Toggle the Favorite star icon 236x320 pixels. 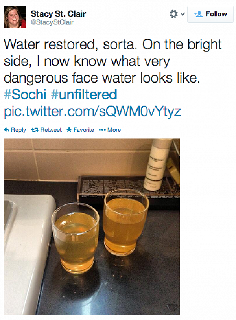pyautogui.click(x=69, y=129)
